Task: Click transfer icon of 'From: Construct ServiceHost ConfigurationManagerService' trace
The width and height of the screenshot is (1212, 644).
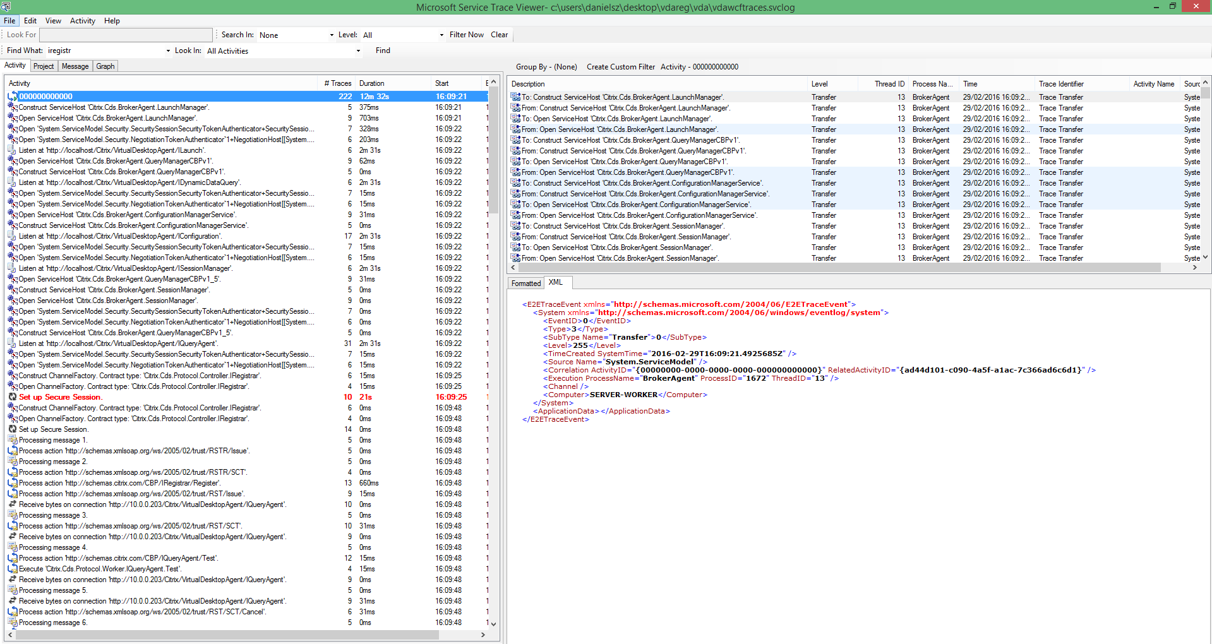Action: pyautogui.click(x=515, y=194)
